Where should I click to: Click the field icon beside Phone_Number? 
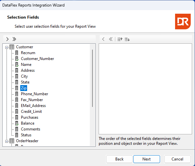pyautogui.click(x=17, y=94)
